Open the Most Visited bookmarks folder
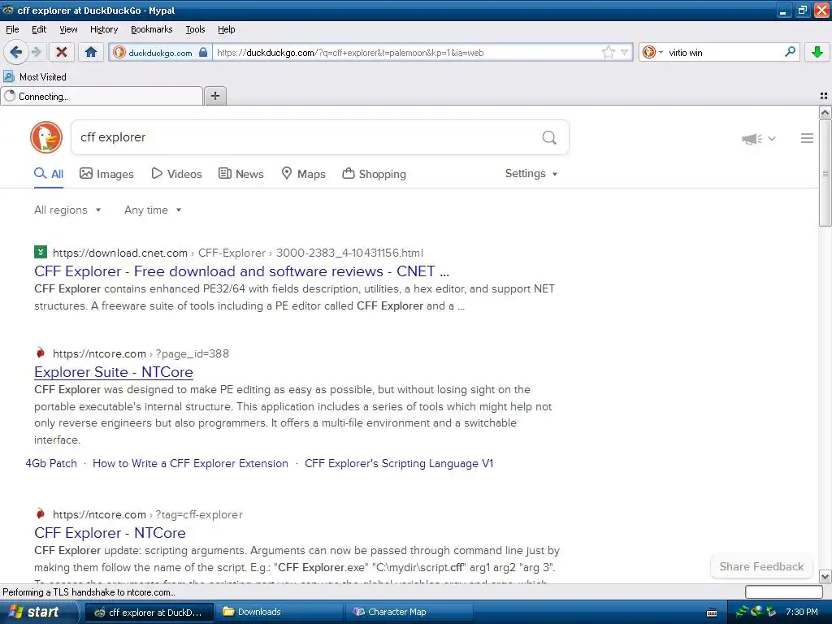Screen dimensions: 832x624 pos(35,77)
